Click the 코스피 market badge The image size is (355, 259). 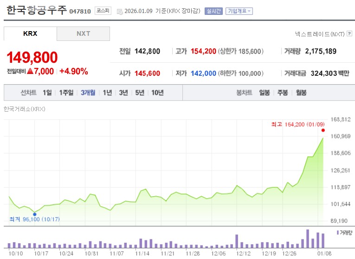103,11
